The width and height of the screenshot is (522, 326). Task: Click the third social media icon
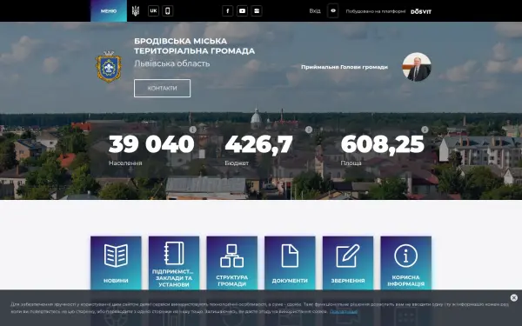coord(257,11)
